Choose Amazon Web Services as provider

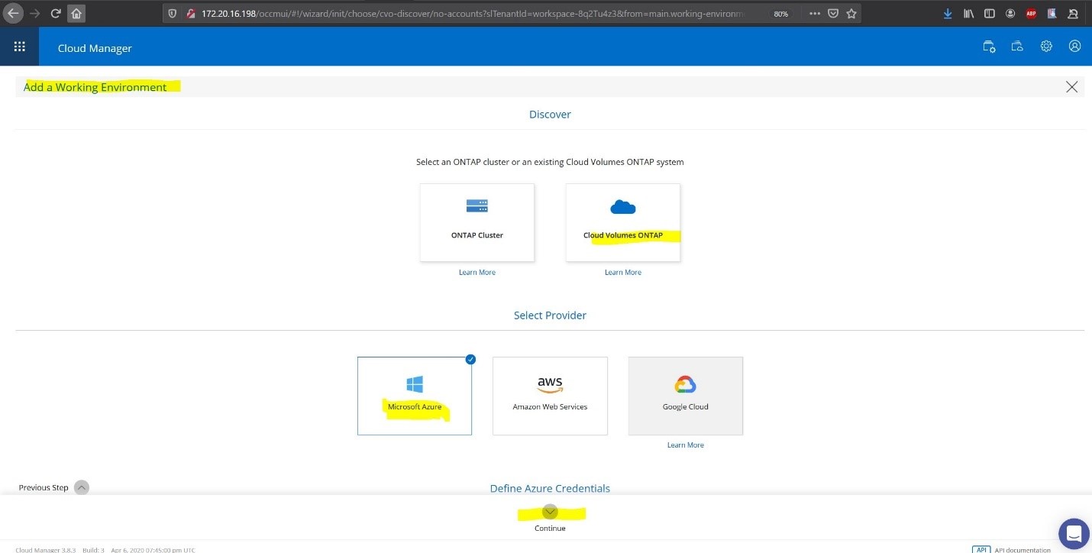550,396
